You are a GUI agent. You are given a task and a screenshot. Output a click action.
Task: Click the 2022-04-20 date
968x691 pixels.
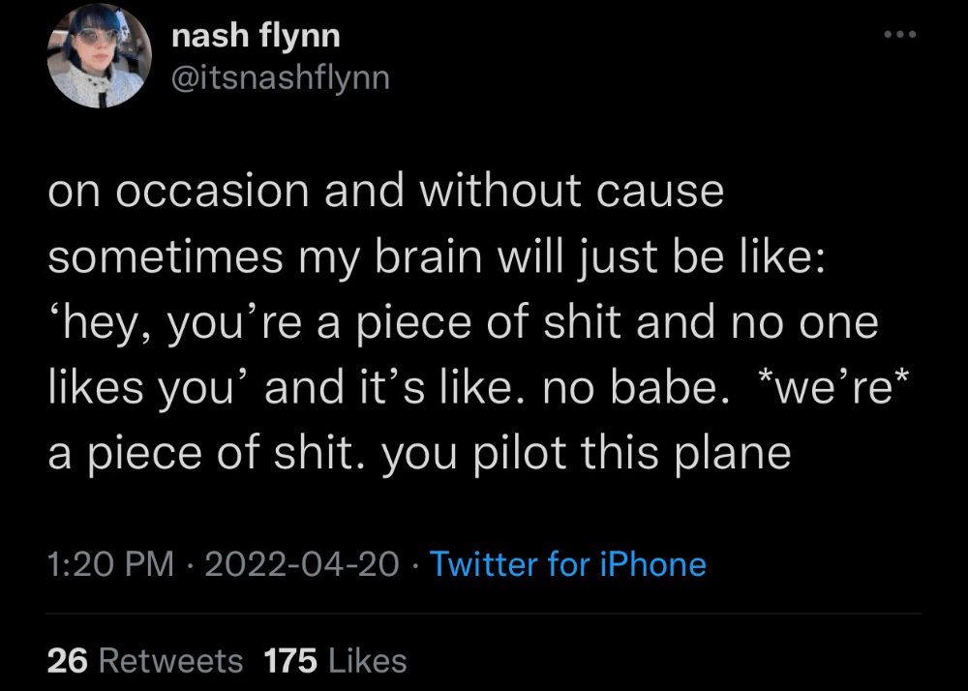click(305, 563)
